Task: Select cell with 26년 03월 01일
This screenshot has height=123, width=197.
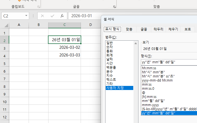Action: [65, 40]
